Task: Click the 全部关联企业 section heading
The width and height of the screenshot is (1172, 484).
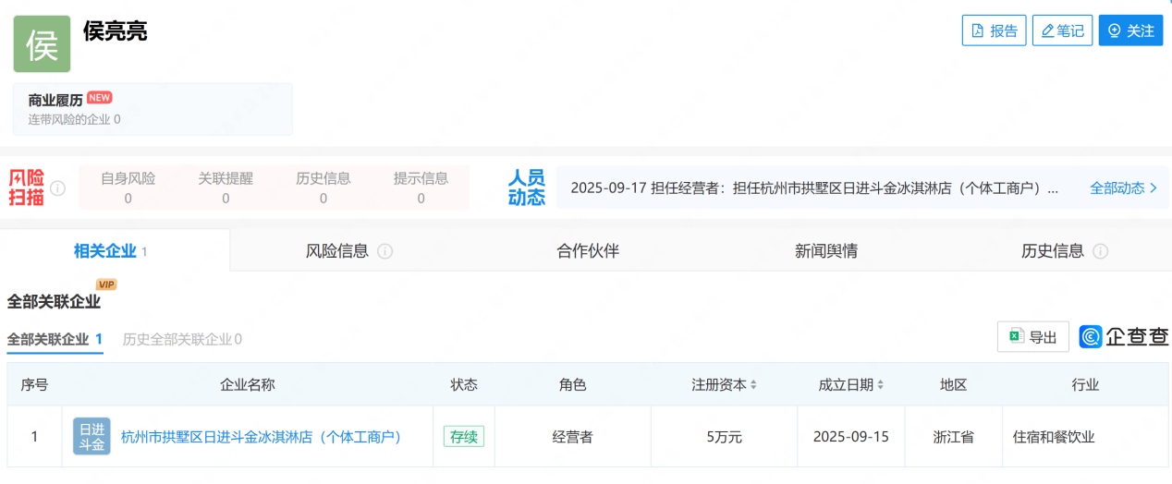Action: [x=54, y=301]
